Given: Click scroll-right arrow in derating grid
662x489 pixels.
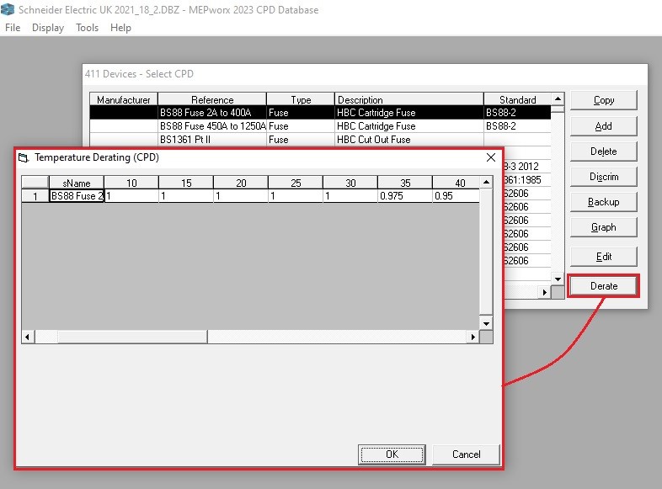Looking at the screenshot, I should [x=472, y=337].
